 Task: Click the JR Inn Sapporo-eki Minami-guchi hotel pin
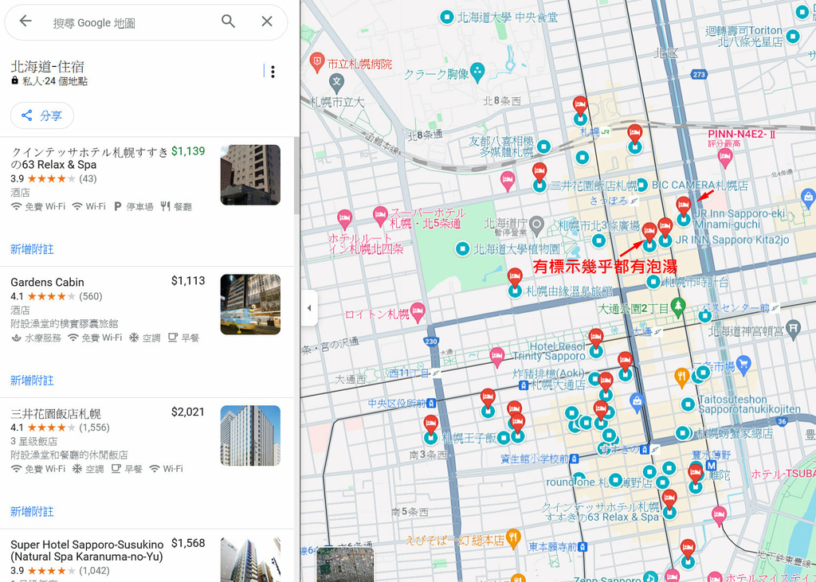pos(683,206)
